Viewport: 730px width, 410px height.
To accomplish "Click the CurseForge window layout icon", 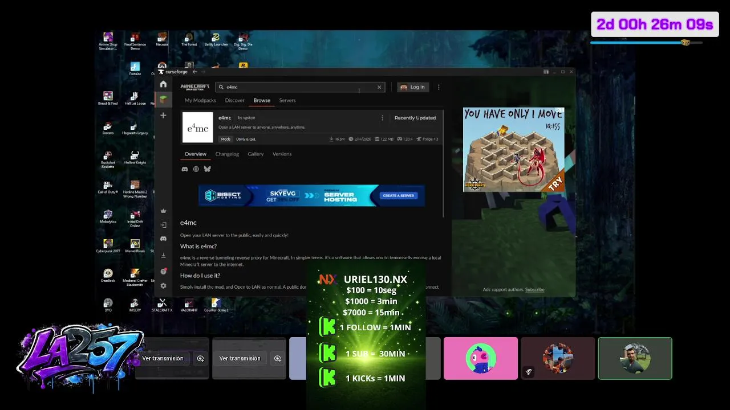I will pyautogui.click(x=546, y=72).
